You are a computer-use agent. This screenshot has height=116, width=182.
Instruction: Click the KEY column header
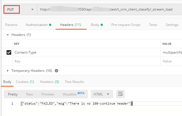click(x=17, y=44)
